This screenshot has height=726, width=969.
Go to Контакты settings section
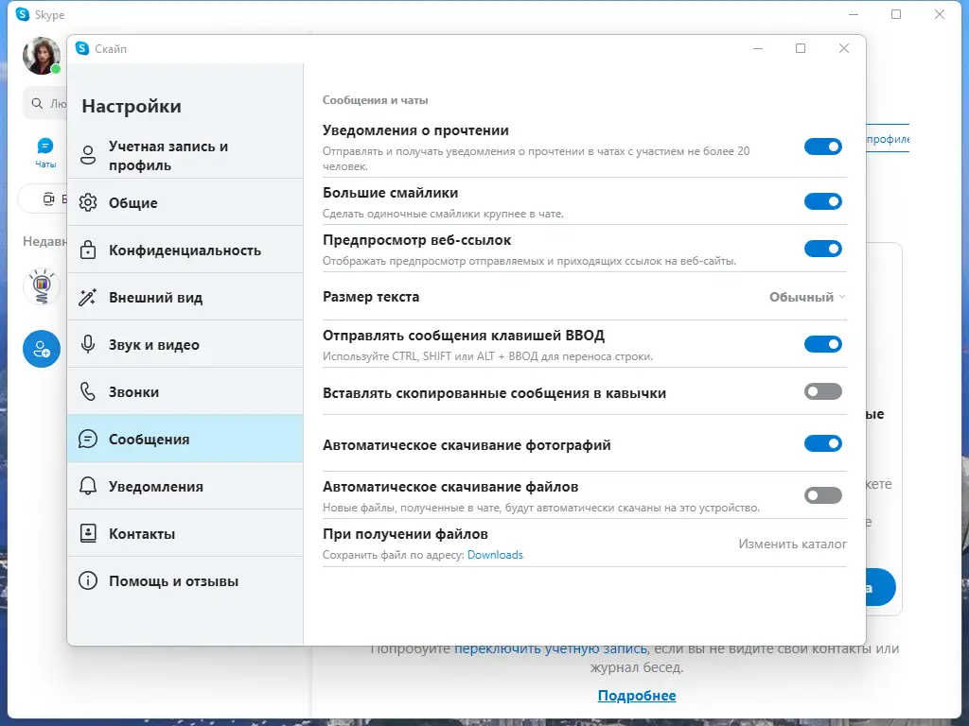click(x=185, y=533)
